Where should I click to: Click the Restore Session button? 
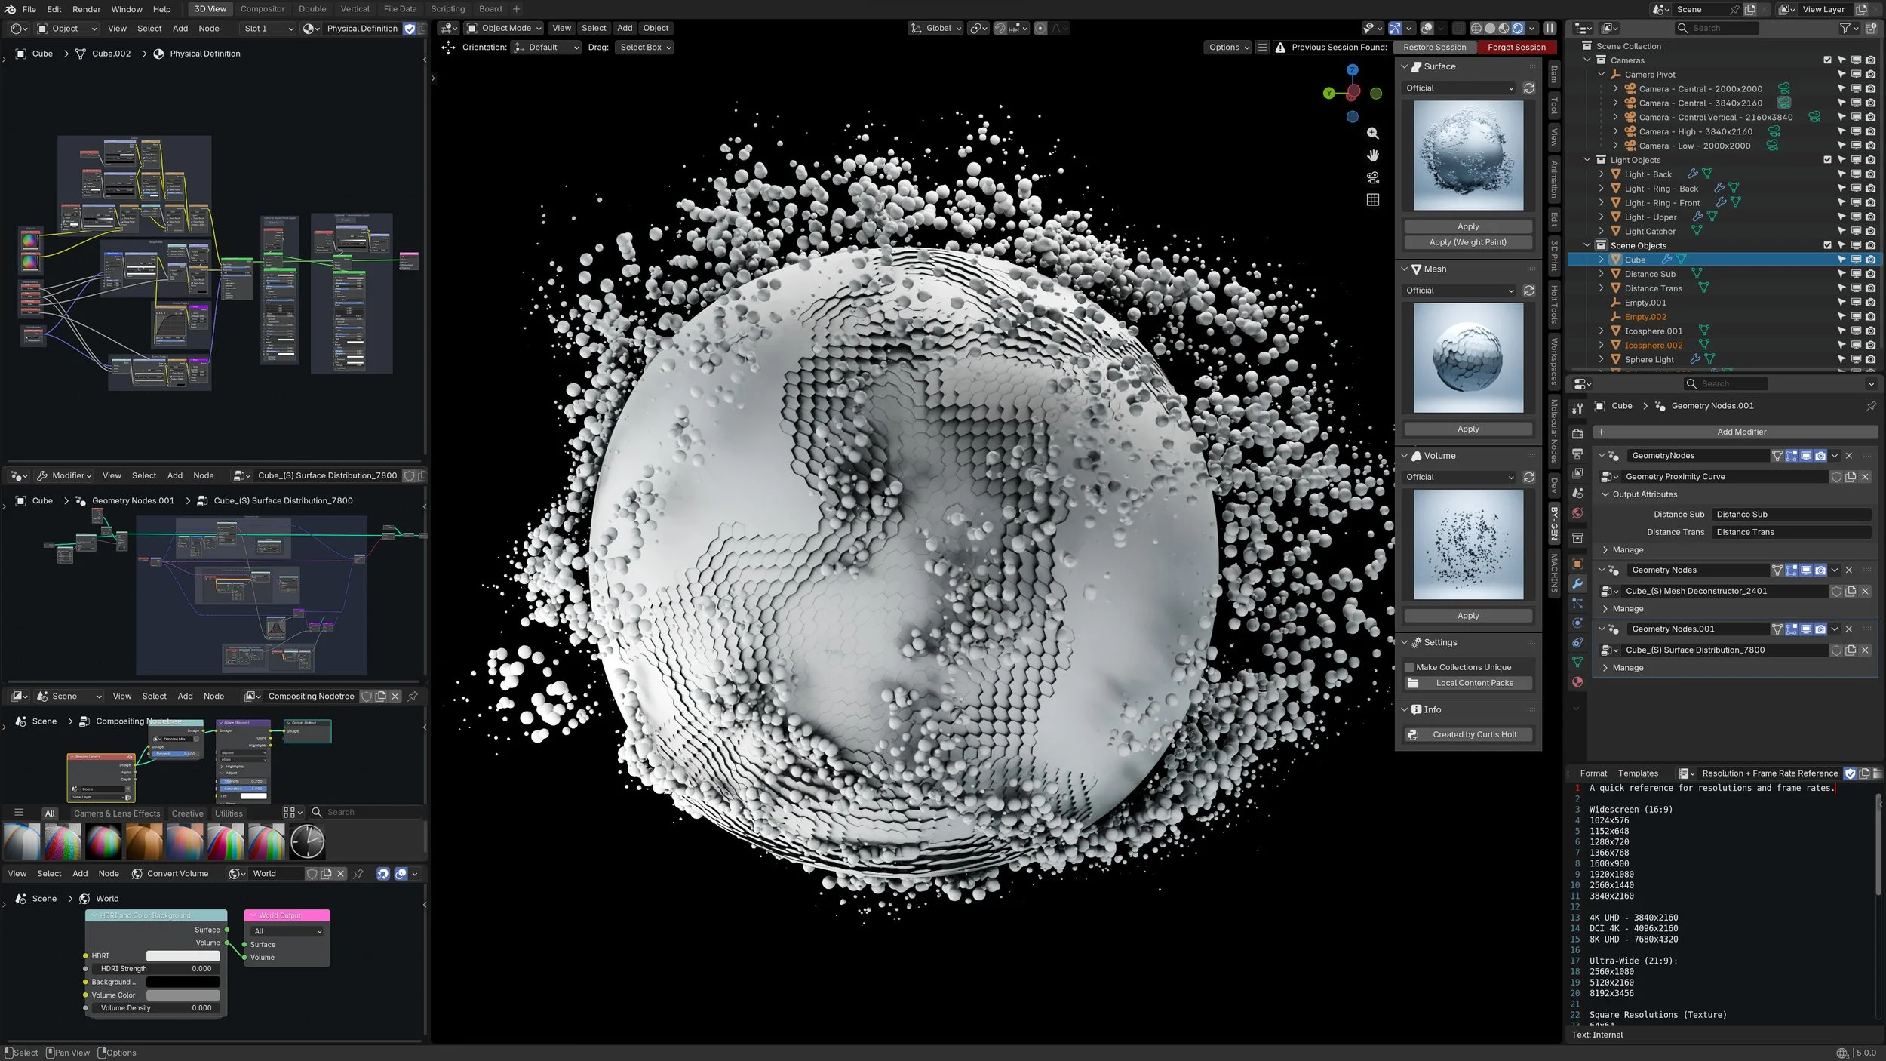(x=1434, y=47)
